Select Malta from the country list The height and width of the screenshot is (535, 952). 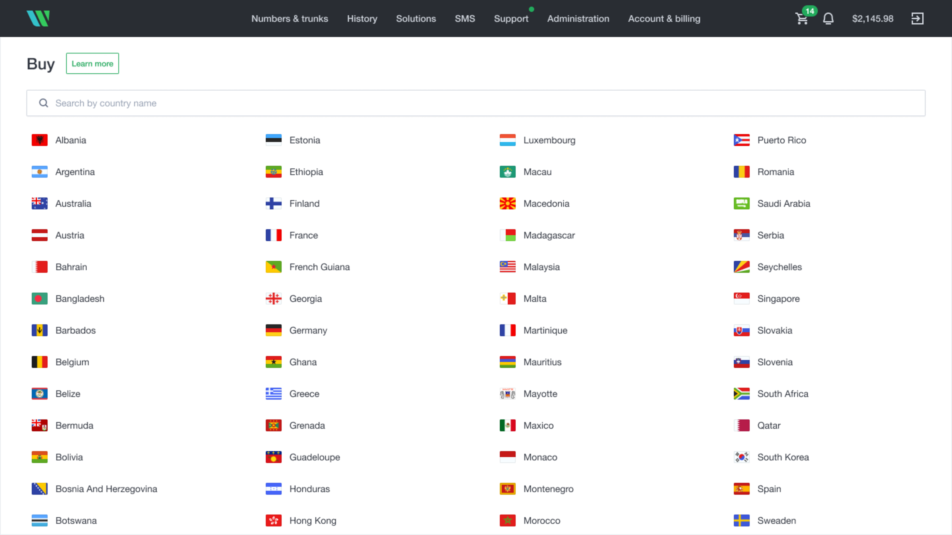click(535, 299)
